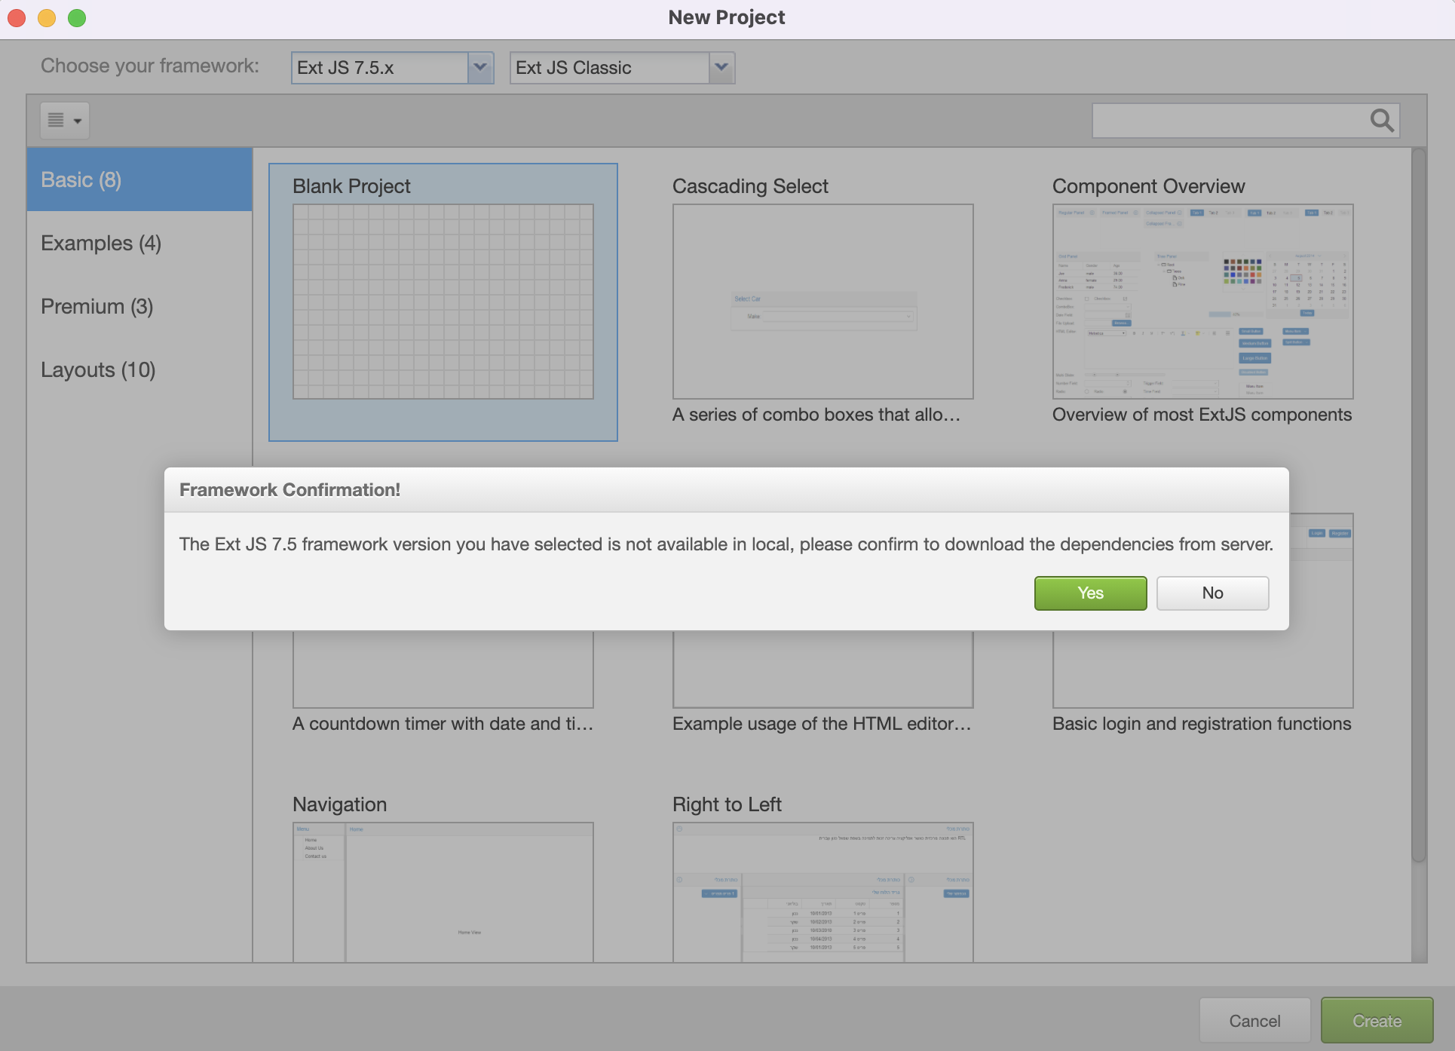Choose the Component Overview thumbnail
This screenshot has width=1455, height=1051.
click(x=1203, y=302)
